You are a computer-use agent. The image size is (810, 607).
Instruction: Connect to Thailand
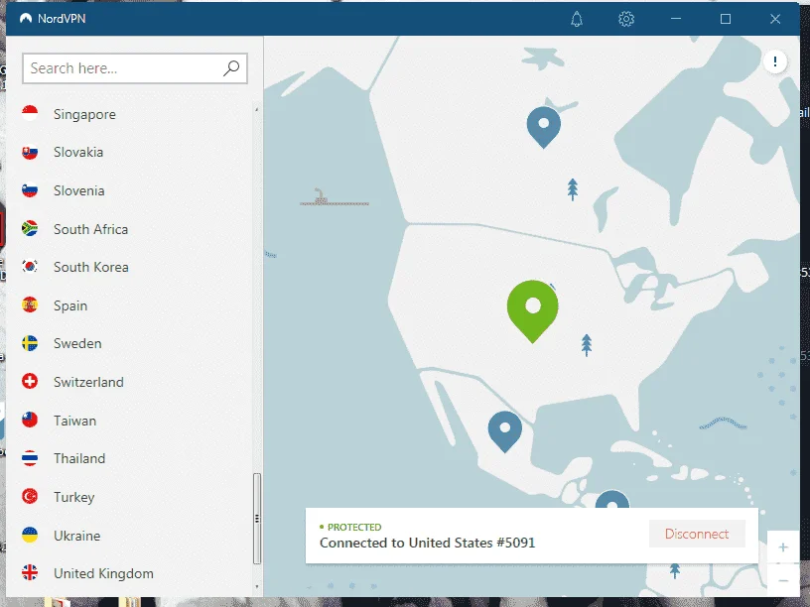[79, 458]
